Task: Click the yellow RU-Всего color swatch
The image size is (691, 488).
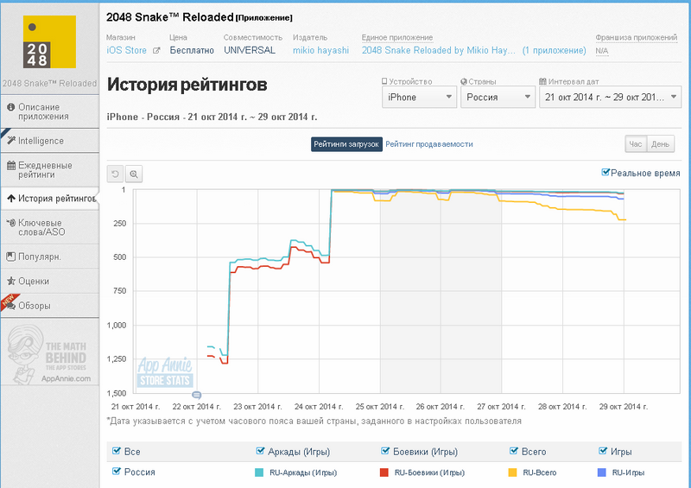Action: 512,472
